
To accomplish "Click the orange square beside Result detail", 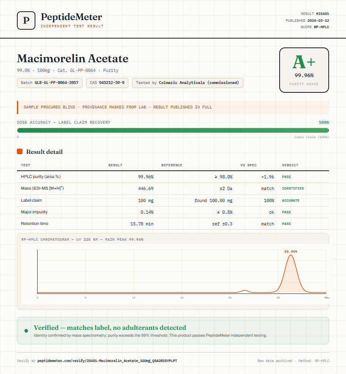I will (20, 151).
